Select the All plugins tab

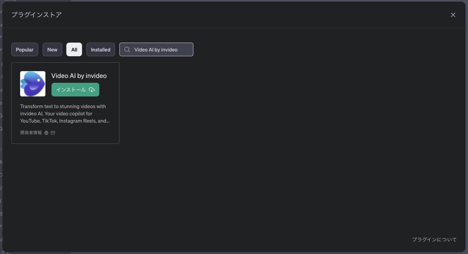[x=74, y=49]
